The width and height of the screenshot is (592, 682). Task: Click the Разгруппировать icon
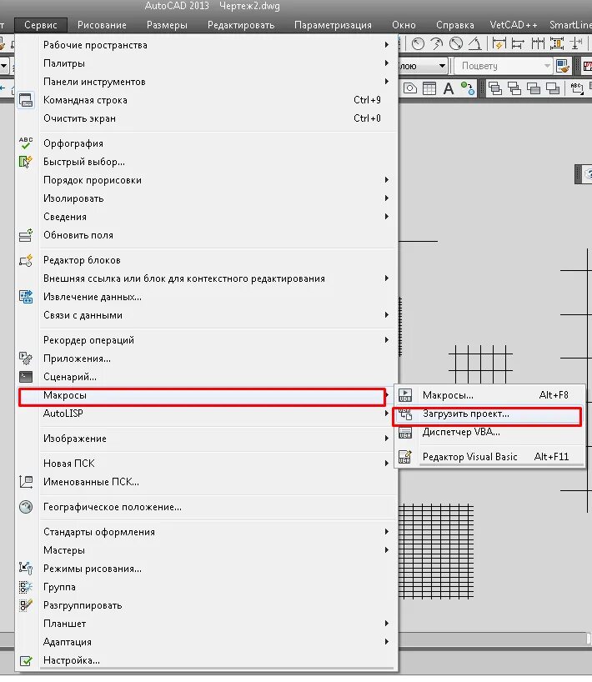coord(26,605)
